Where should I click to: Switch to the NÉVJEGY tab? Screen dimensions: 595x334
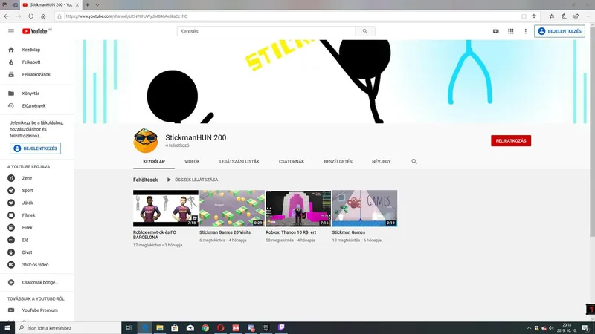381,161
